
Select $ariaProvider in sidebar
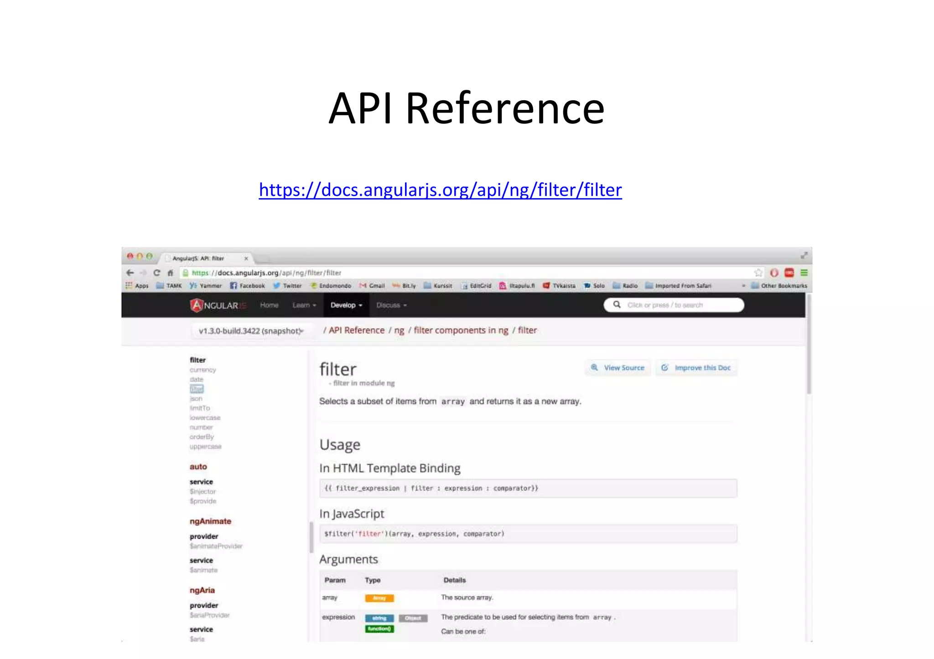210,615
